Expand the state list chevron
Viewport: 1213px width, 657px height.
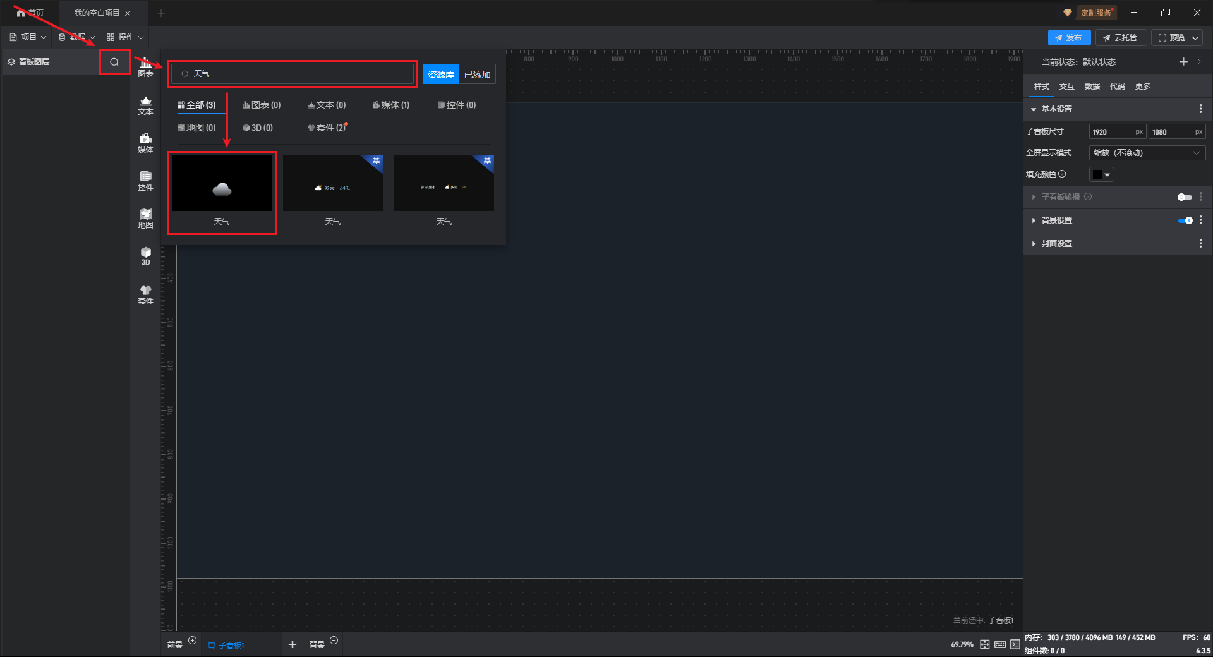click(1199, 61)
